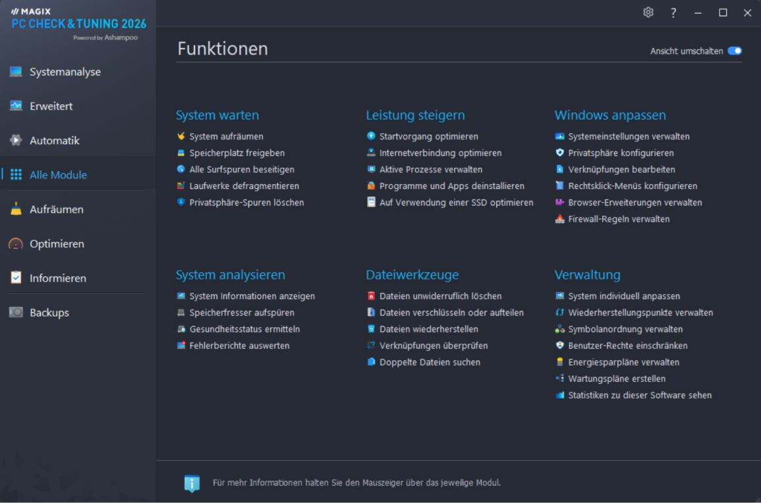This screenshot has width=761, height=503.
Task: Click the icon beside Firewall-Regeln verwalten
Action: 559,219
